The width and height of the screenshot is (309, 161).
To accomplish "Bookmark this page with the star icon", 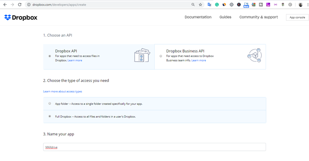I will pyautogui.click(x=200, y=4).
